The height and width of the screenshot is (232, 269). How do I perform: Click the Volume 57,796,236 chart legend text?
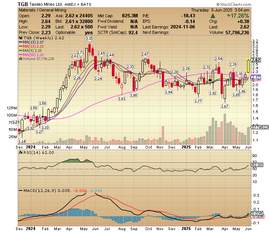(38, 59)
